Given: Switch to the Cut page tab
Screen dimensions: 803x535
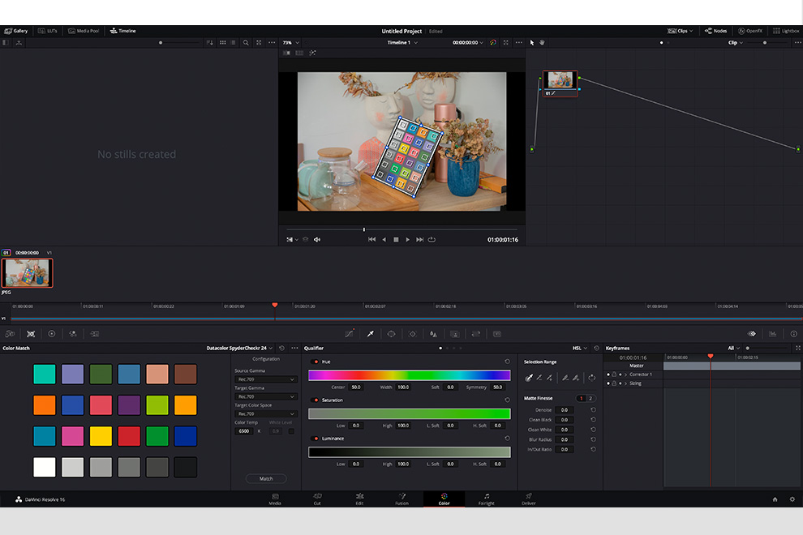Looking at the screenshot, I should (x=317, y=499).
